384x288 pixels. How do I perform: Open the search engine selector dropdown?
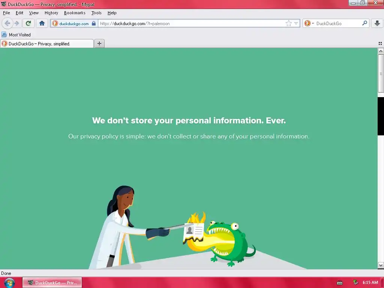point(309,24)
